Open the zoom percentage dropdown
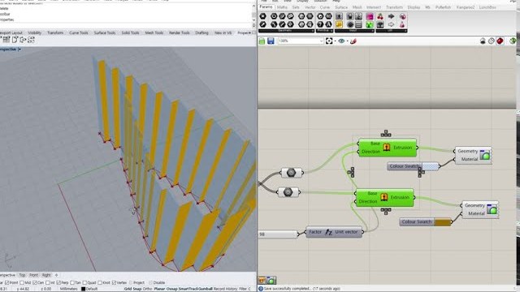Image resolution: width=520 pixels, height=292 pixels. (x=321, y=41)
